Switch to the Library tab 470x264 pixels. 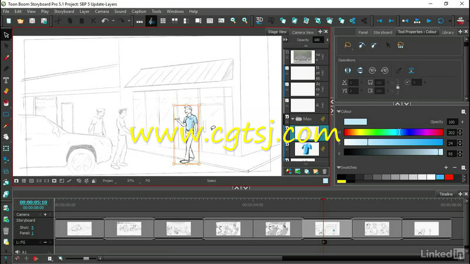point(448,32)
